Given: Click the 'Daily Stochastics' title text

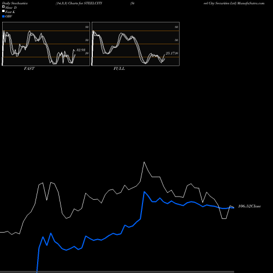Looking at the screenshot, I should pyautogui.click(x=15, y=3).
